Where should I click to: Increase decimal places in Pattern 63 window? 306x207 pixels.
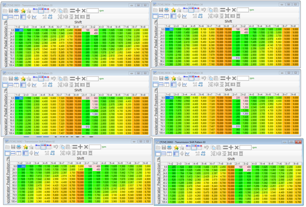click(203, 154)
